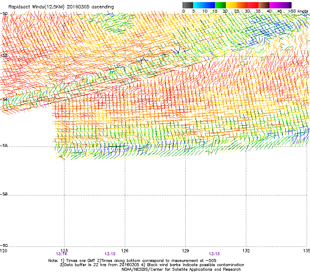The image size is (310, 272).
Task: Click the green 15-20 knots color bar segment
Action: [220, 5]
